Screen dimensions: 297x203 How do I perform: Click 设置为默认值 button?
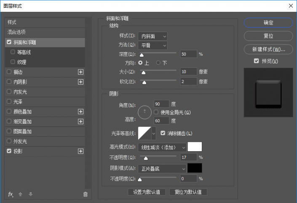(x=147, y=192)
